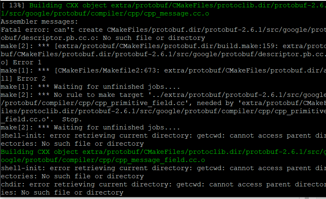The width and height of the screenshot is (326, 199).
Task: Click "make[2]: *** Waiting for unfinished jobs"
Action: point(90,127)
